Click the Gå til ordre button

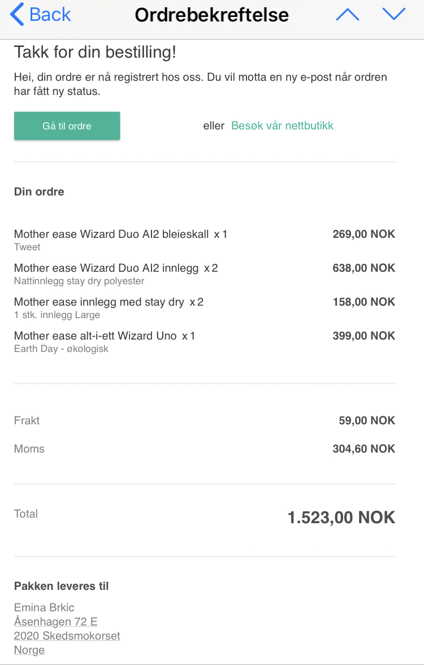(x=67, y=126)
